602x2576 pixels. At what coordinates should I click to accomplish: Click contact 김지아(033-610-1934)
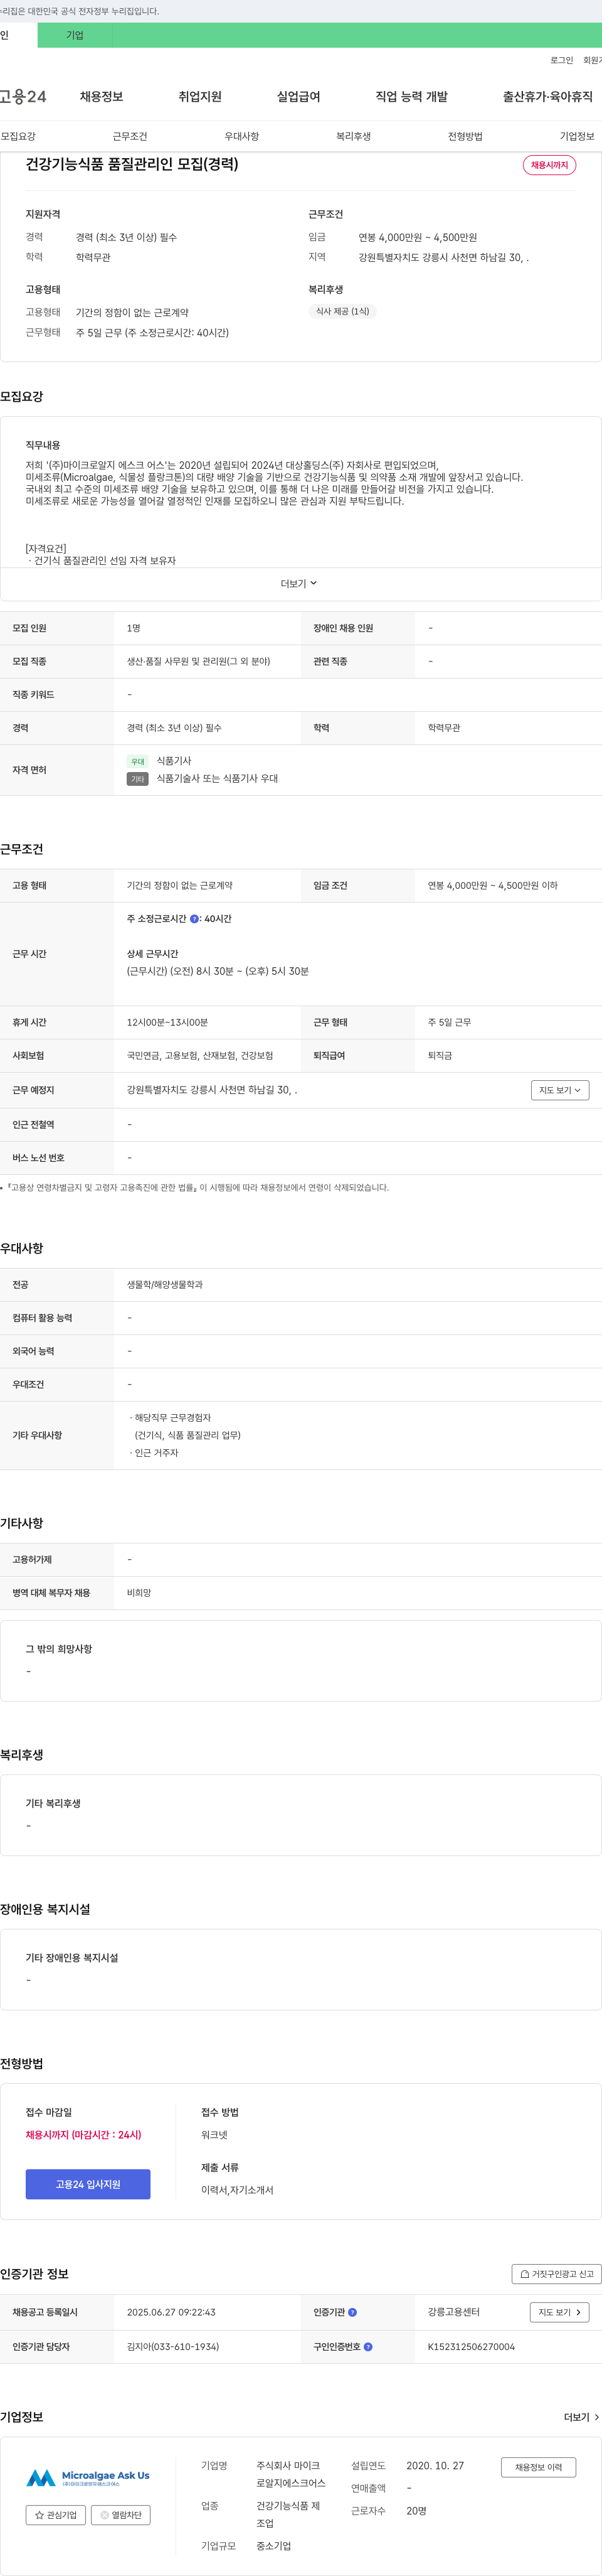[172, 2346]
